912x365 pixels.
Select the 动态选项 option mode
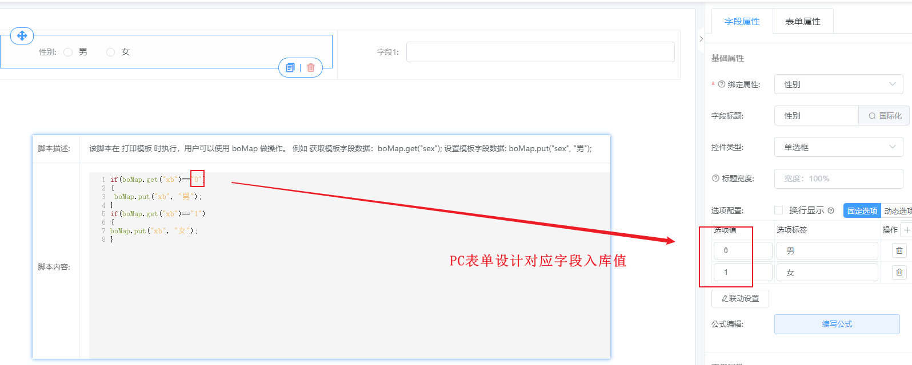click(x=897, y=210)
